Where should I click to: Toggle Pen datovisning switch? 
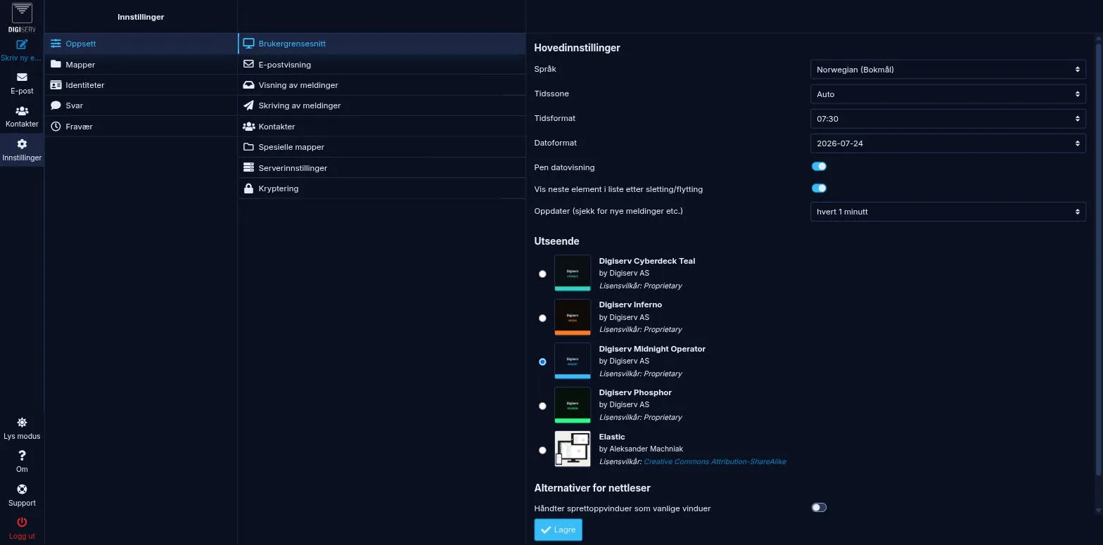tap(819, 167)
